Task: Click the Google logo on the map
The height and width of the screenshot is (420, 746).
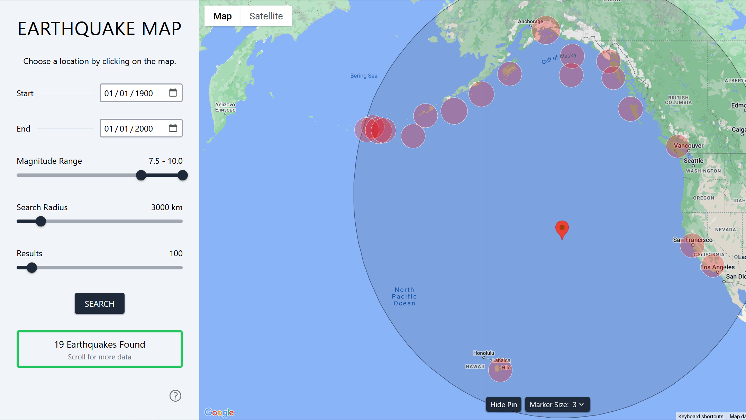Action: tap(219, 412)
